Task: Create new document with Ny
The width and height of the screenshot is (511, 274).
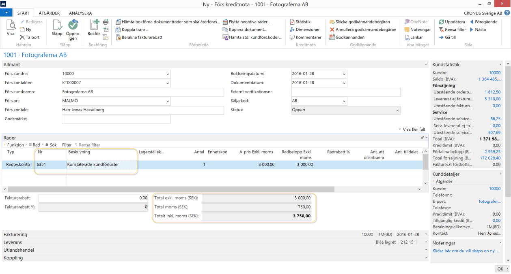Action: 26,30
